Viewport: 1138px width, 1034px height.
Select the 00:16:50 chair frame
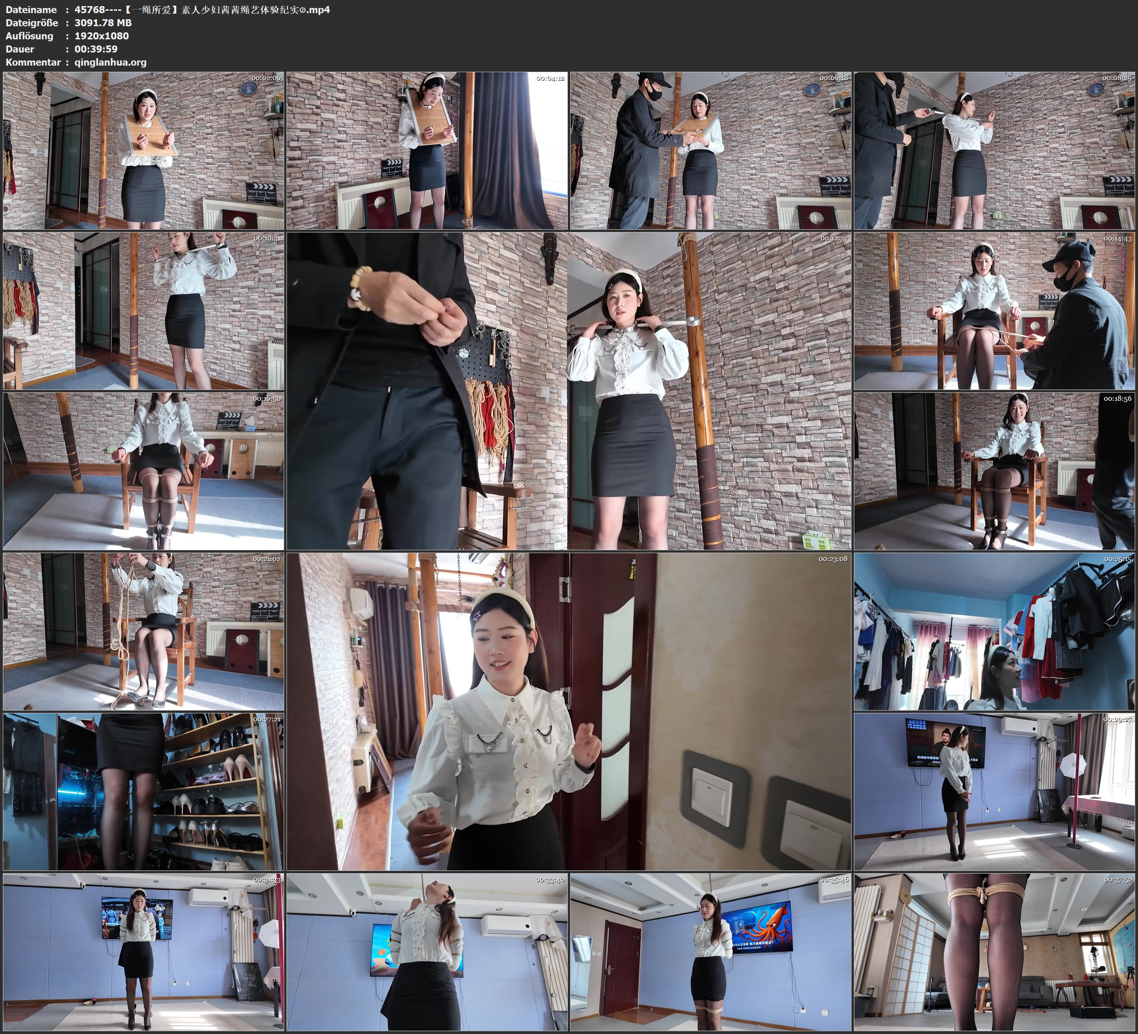click(x=143, y=471)
